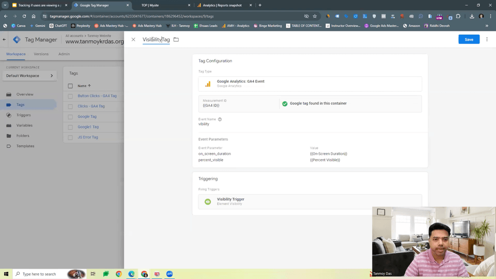Open the ChatGPT bookmark

tap(58, 26)
